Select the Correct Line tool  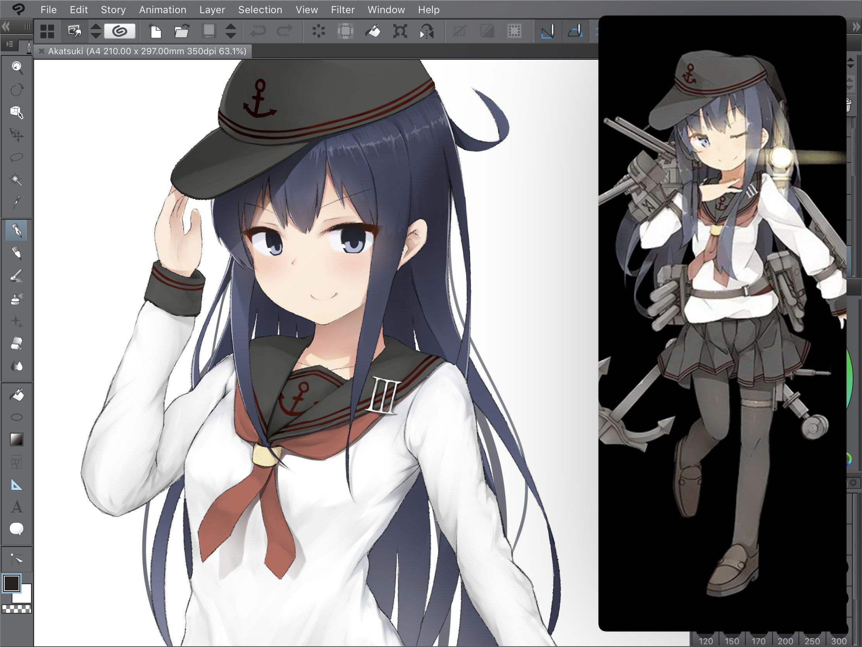tap(16, 559)
